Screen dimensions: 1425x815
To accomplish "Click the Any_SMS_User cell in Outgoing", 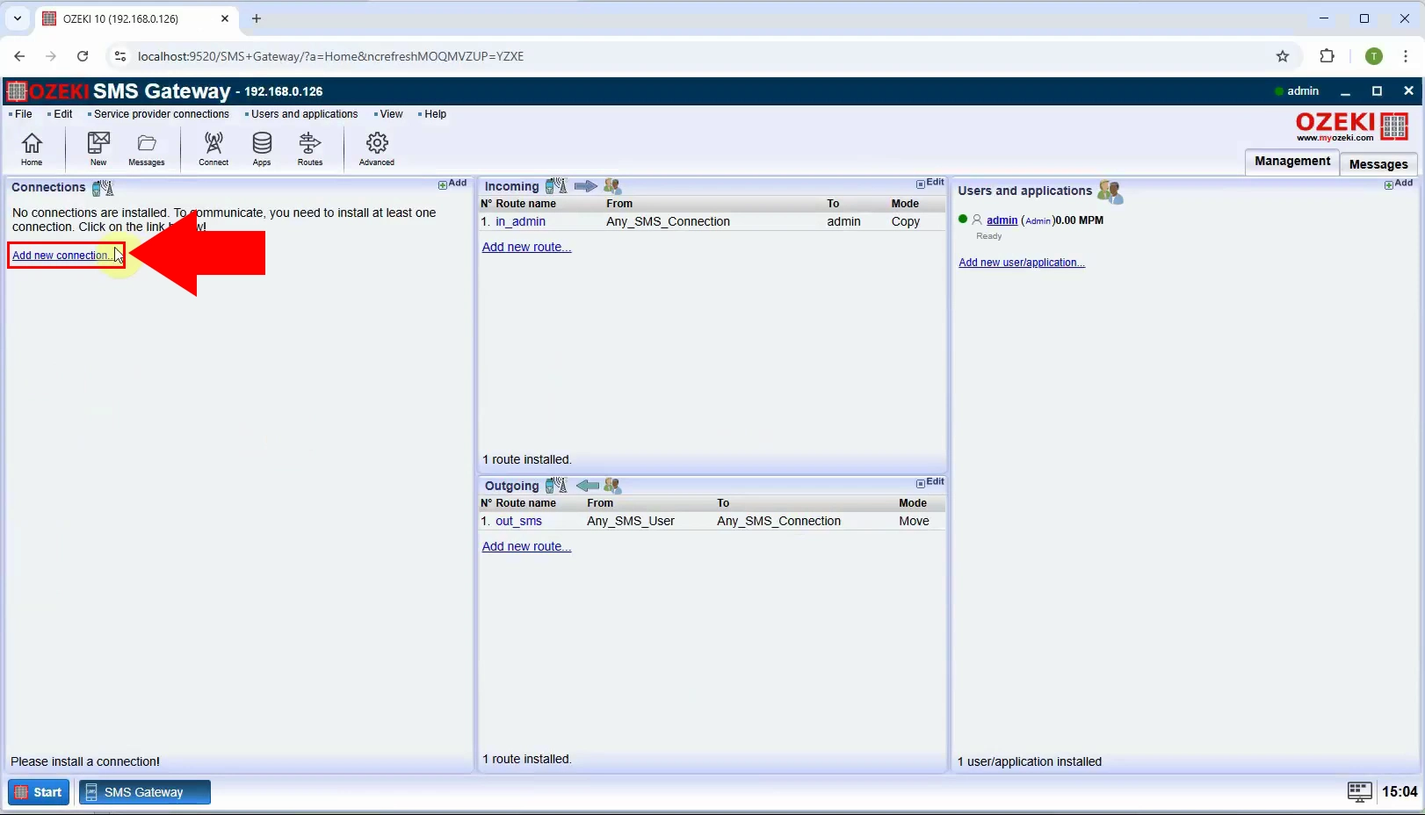I will click(x=631, y=521).
